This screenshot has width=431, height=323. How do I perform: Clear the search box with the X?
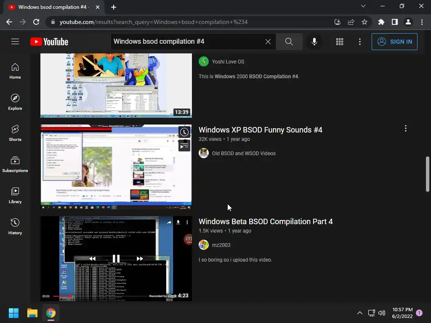coord(268,42)
